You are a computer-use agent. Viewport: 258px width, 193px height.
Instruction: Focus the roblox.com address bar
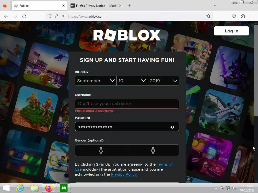tap(129, 16)
